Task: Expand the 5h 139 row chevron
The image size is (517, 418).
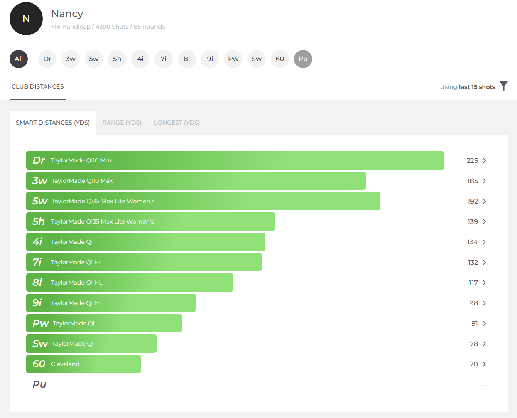Action: click(x=484, y=221)
